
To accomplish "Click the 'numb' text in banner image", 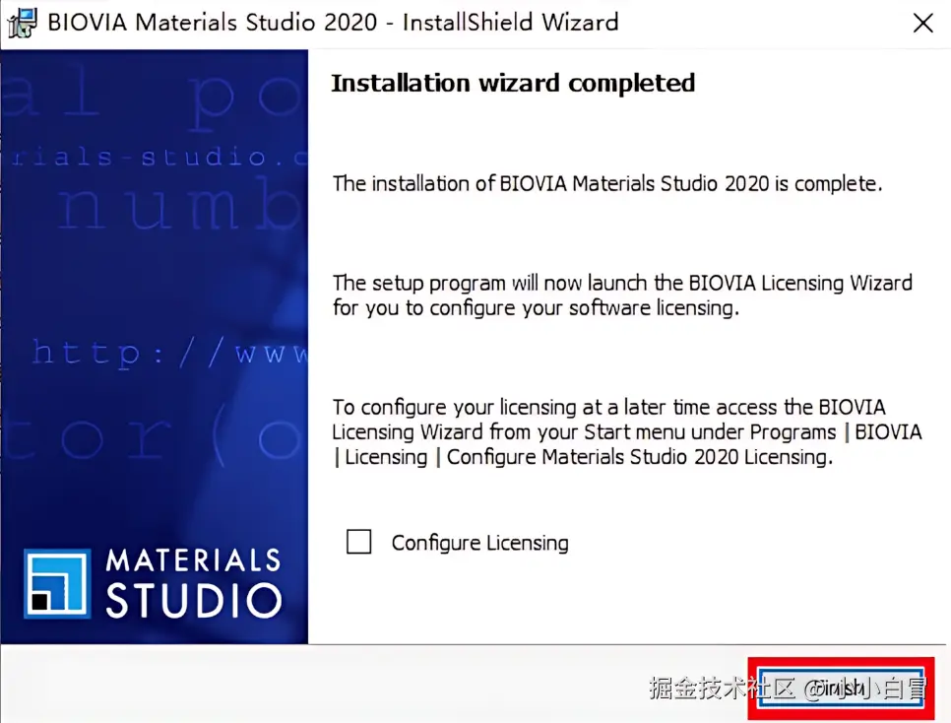I will point(179,204).
